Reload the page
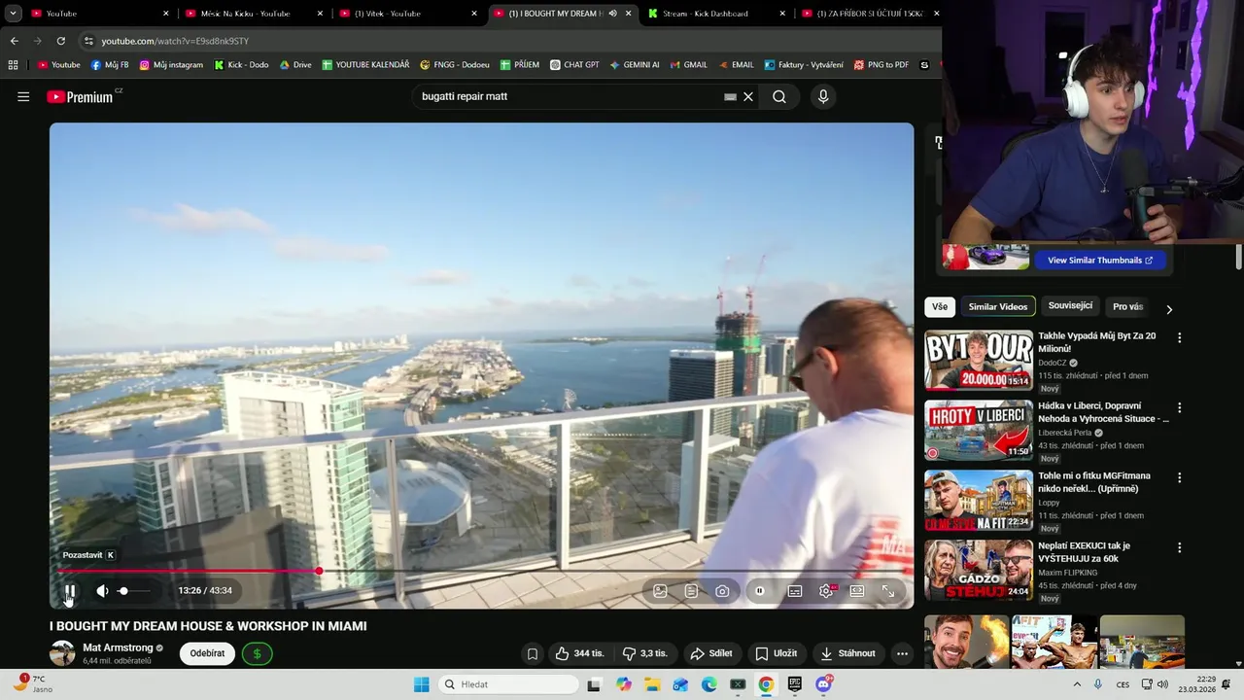 (x=60, y=41)
